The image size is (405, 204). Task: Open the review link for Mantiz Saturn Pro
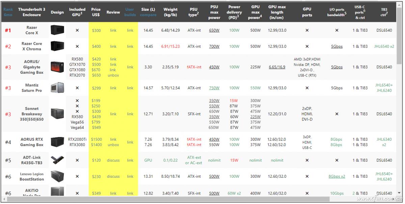tap(113, 88)
